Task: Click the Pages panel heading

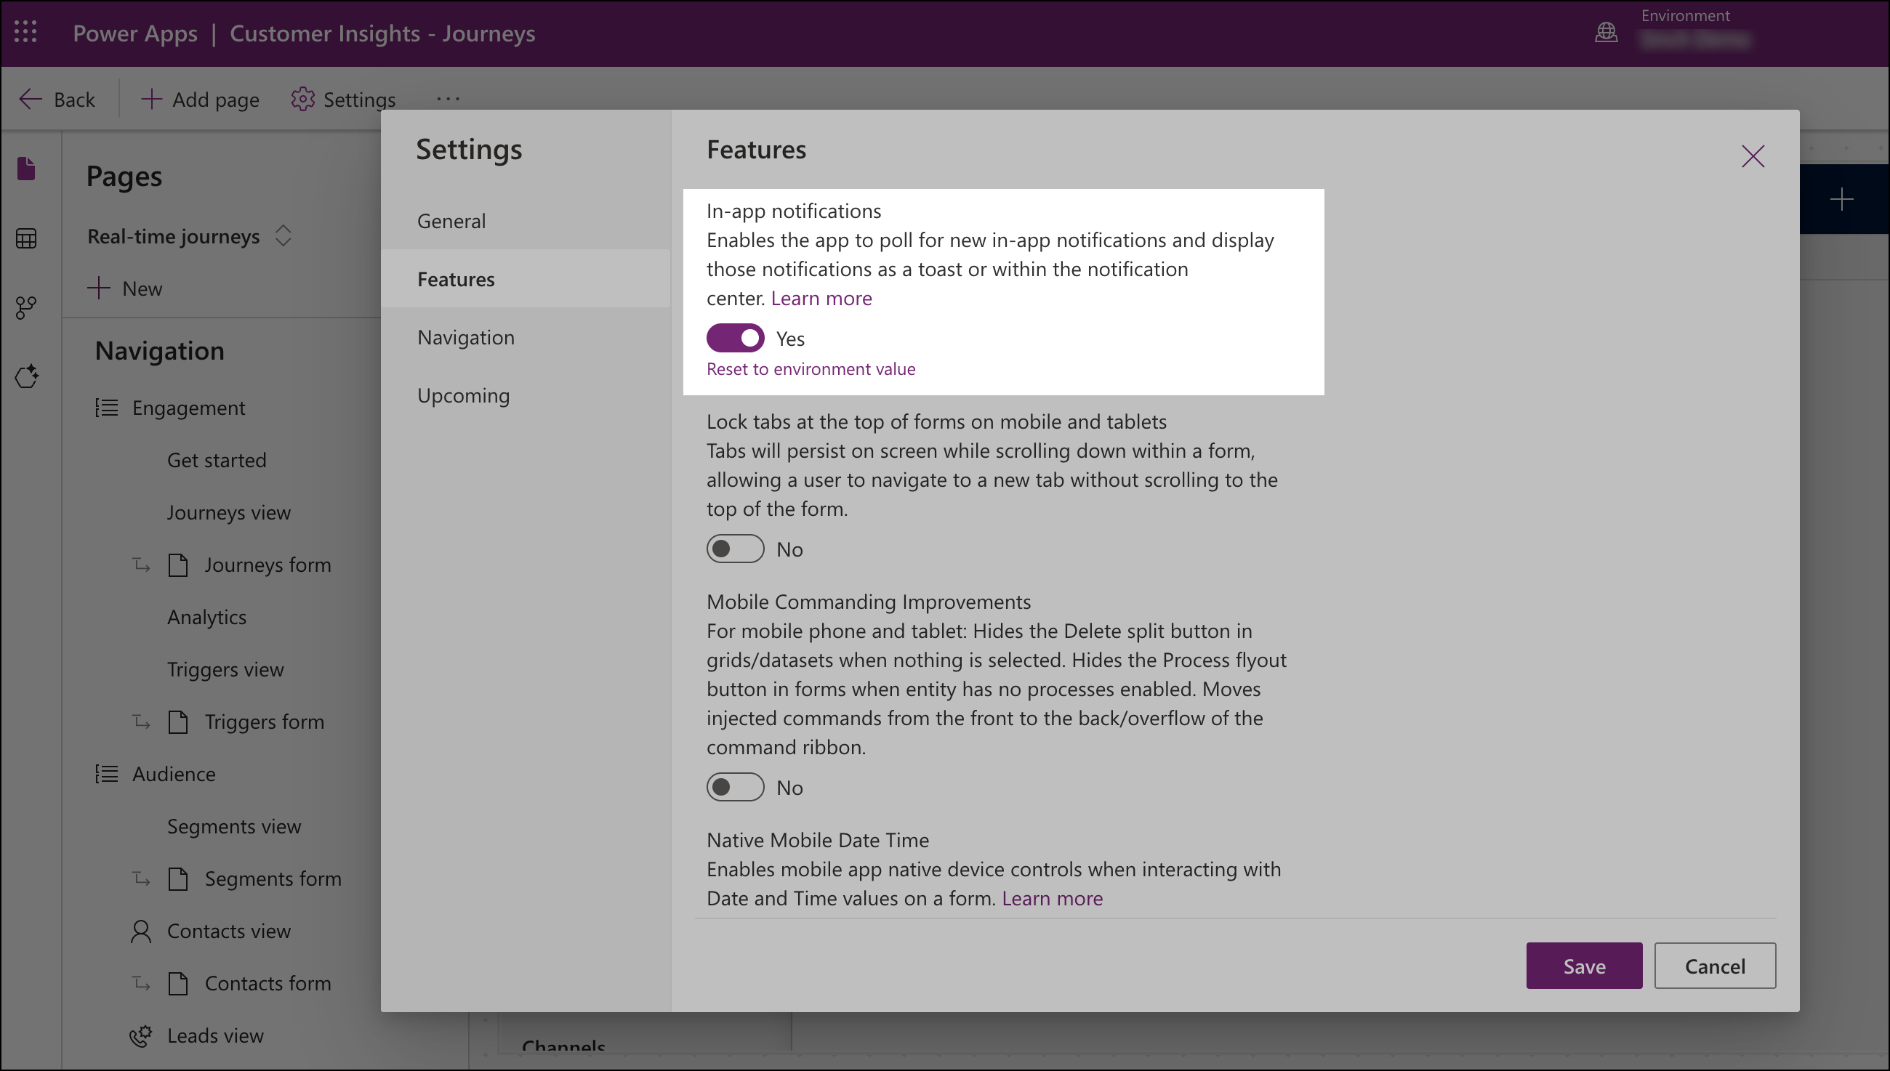Action: (x=124, y=177)
